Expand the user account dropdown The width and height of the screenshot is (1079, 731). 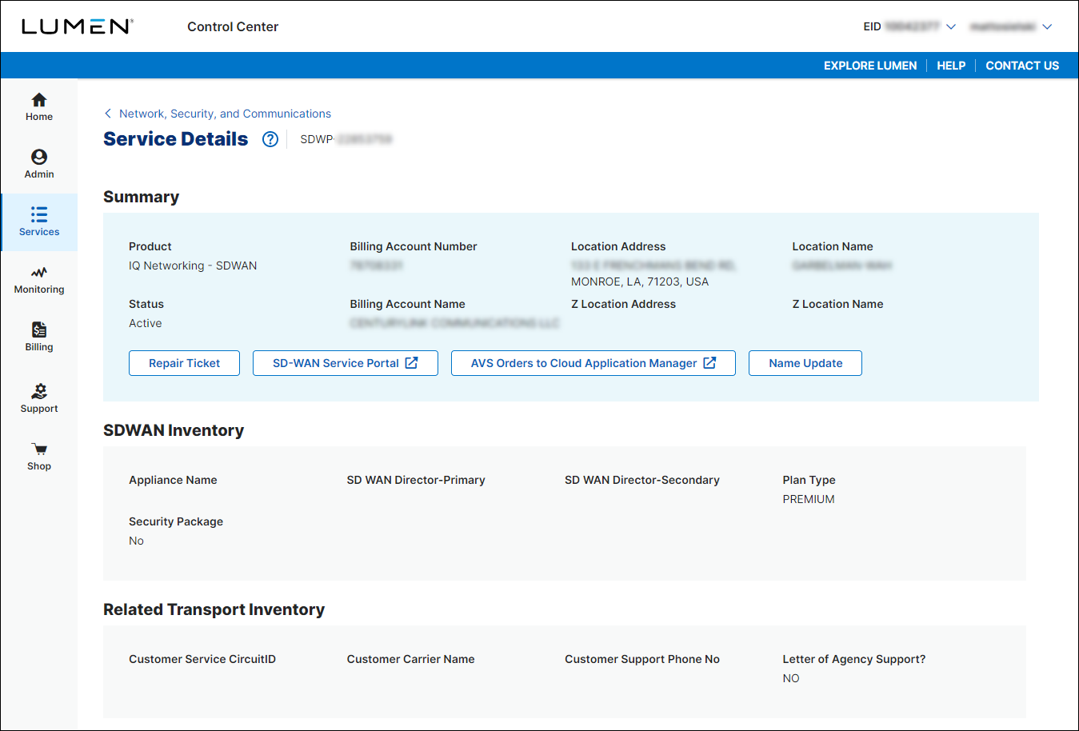pyautogui.click(x=1011, y=26)
